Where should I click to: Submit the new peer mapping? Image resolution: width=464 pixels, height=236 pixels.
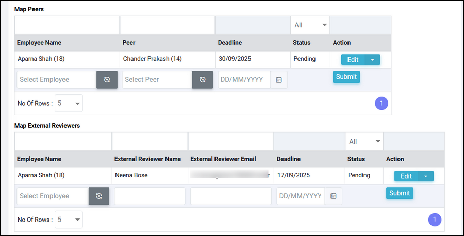[346, 77]
